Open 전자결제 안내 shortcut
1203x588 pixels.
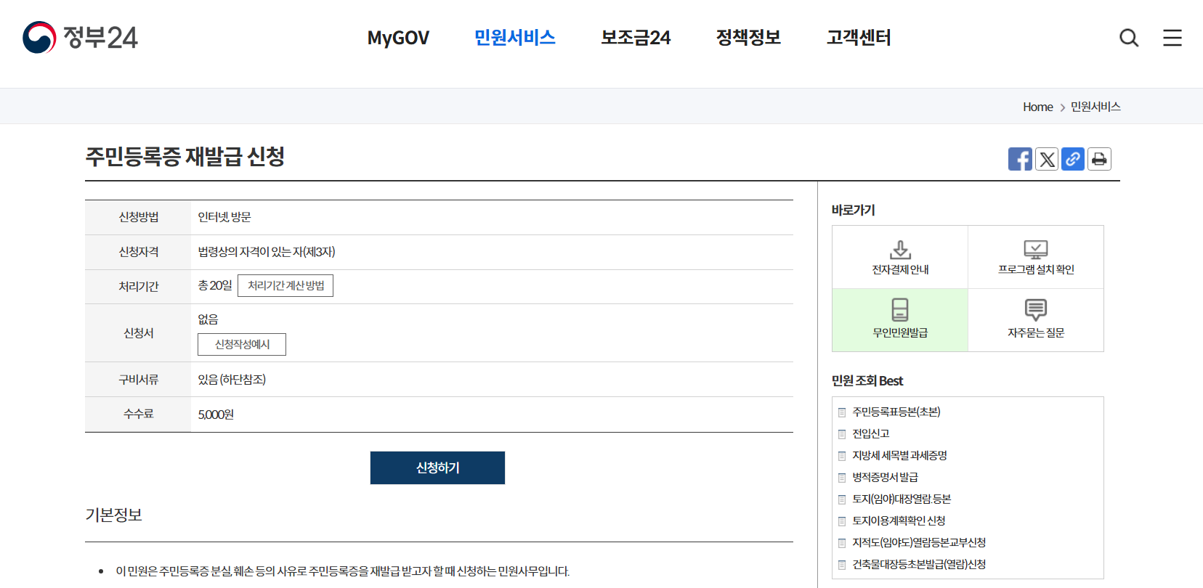[900, 257]
